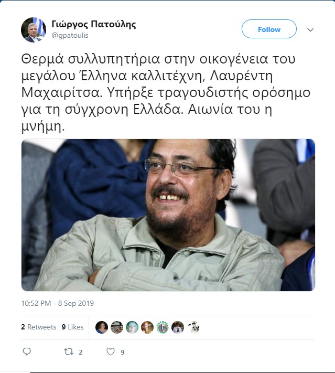
Task: Click the tweet text about Λαυρέντη Μαχαιρίτσα
Action: click(166, 92)
